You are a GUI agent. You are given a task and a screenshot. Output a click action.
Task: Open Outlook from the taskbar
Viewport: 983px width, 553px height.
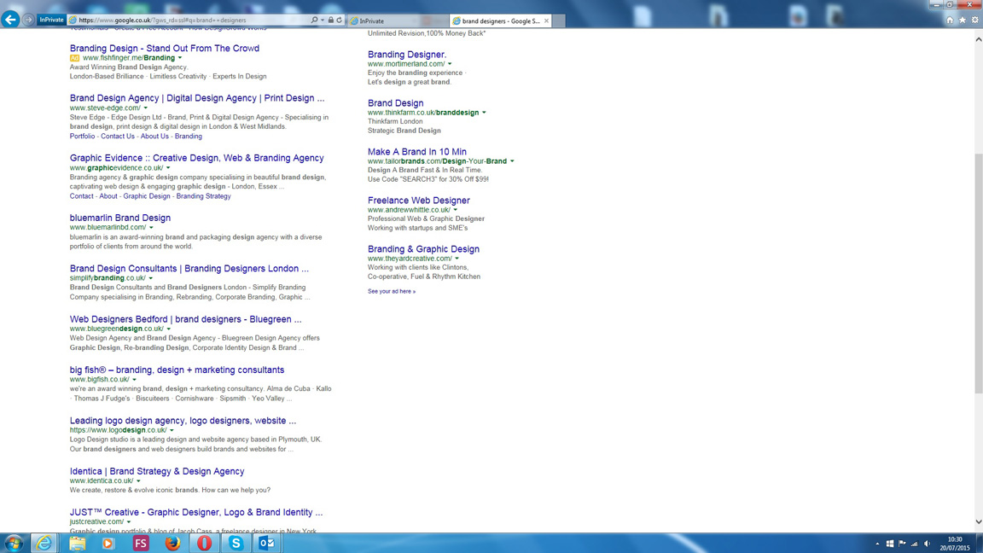[x=266, y=543]
